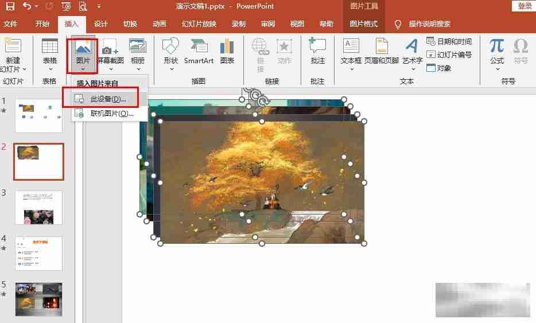Image resolution: width=536 pixels, height=323 pixels.
Task: Open the 艺术字 WordArt dropdown
Action: pos(412,69)
